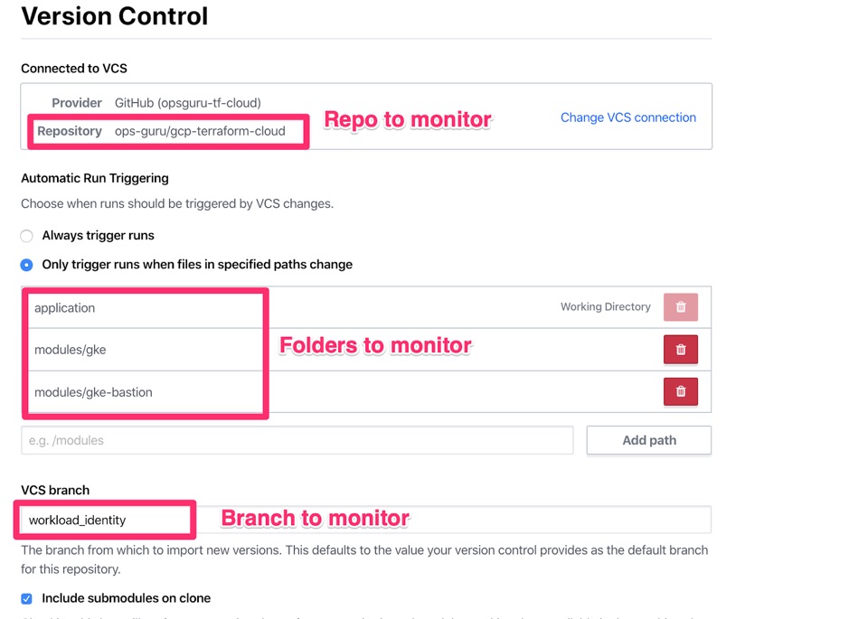This screenshot has height=619, width=849.
Task: Choose Only trigger runs when specified paths change
Action: 27,265
